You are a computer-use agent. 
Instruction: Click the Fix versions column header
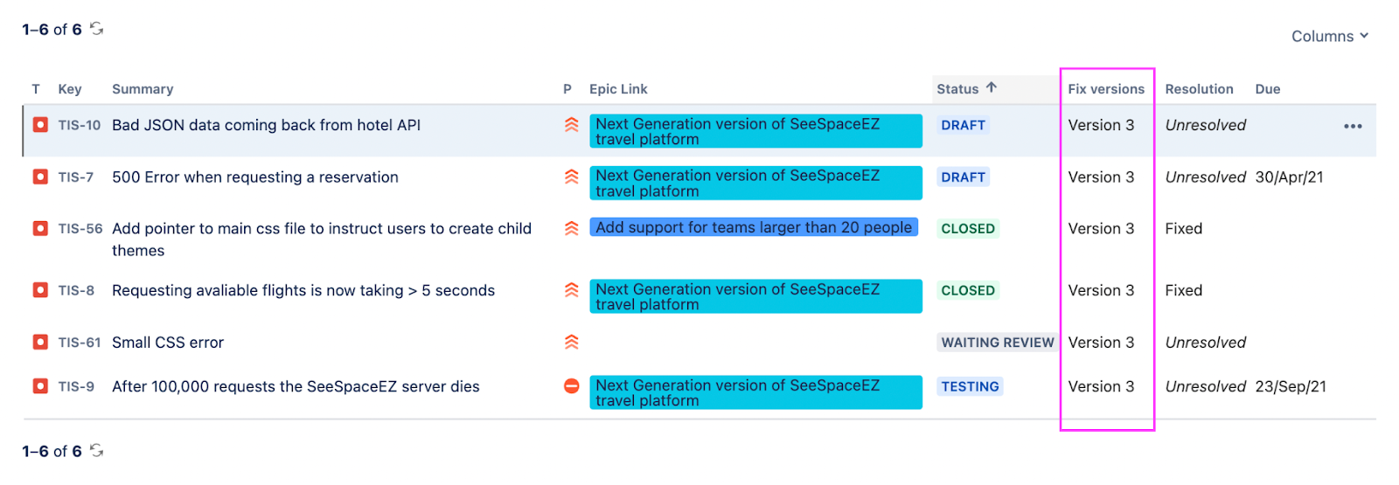click(1106, 89)
